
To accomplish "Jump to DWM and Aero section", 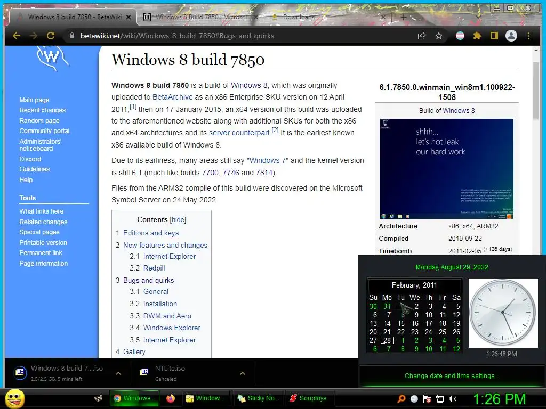I will pyautogui.click(x=167, y=316).
